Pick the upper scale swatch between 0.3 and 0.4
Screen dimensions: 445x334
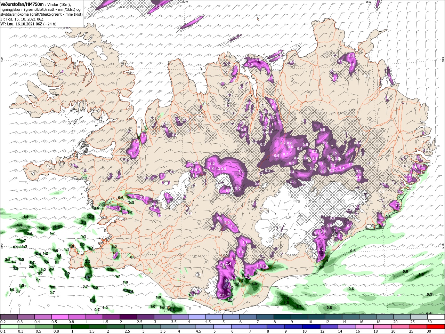click(x=26, y=317)
